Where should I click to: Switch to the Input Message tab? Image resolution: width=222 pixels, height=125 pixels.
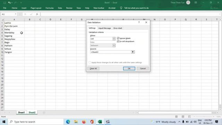click(104, 28)
